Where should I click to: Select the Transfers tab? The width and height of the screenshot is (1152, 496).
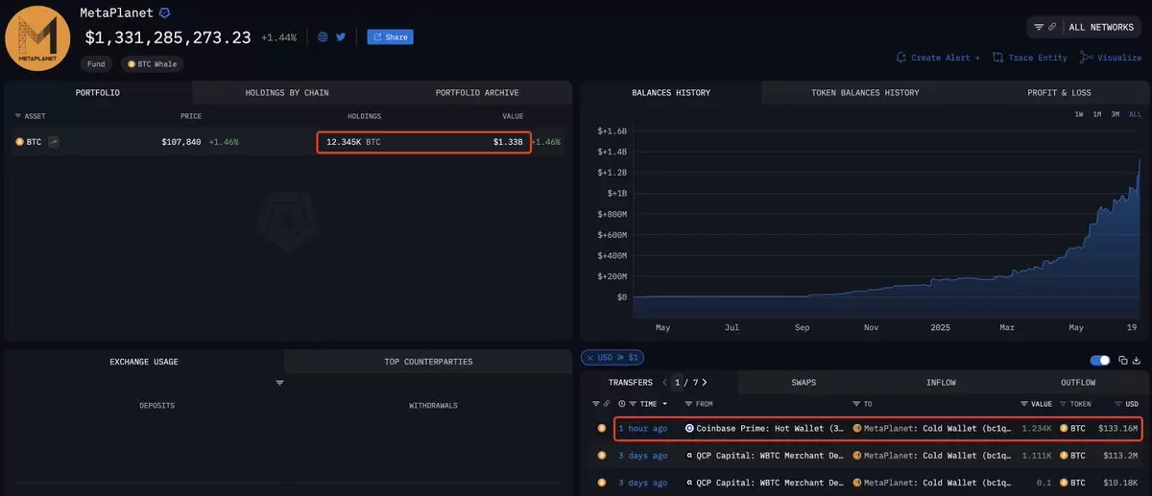[631, 383]
